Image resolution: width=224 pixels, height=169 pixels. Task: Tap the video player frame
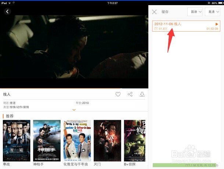click(x=74, y=47)
